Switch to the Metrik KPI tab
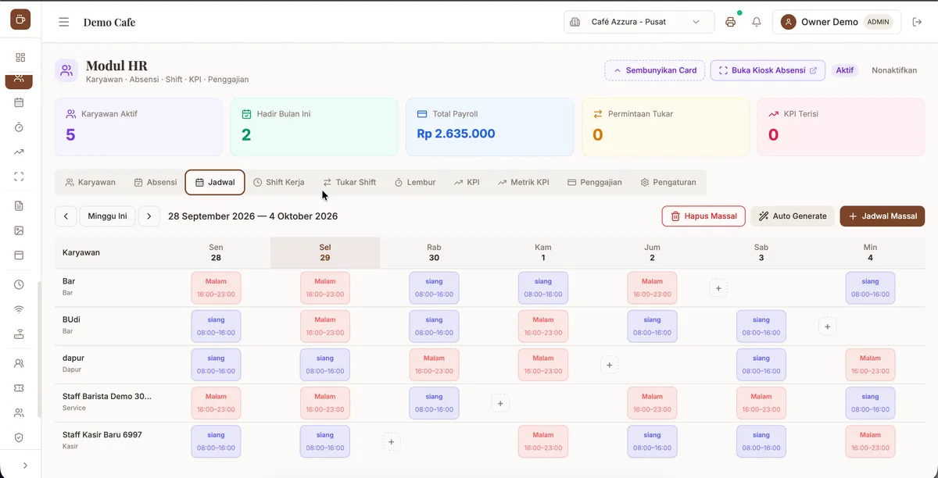 (524, 182)
